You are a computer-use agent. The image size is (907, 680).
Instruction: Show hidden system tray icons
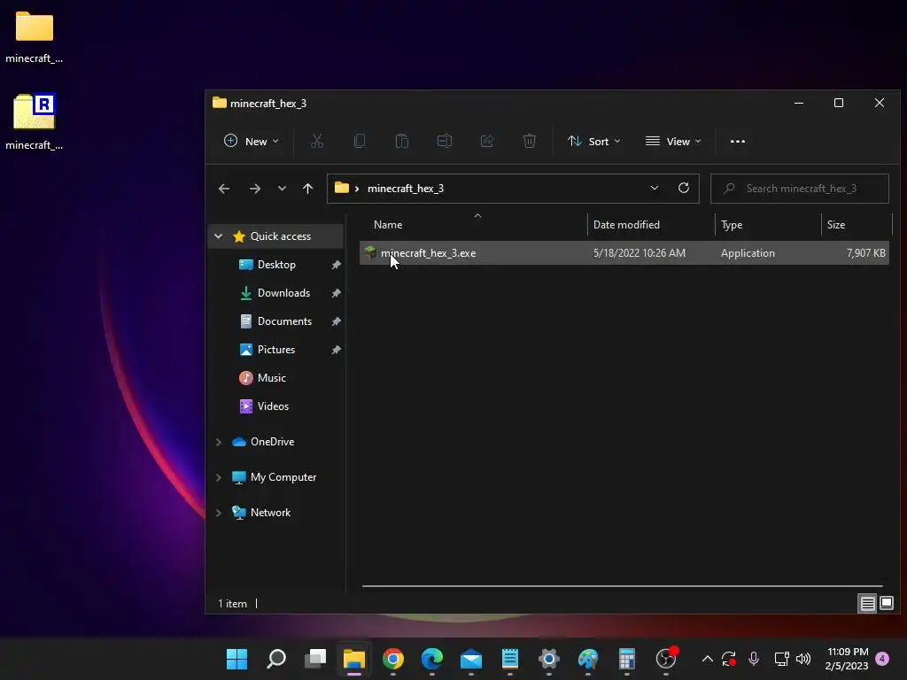click(707, 659)
